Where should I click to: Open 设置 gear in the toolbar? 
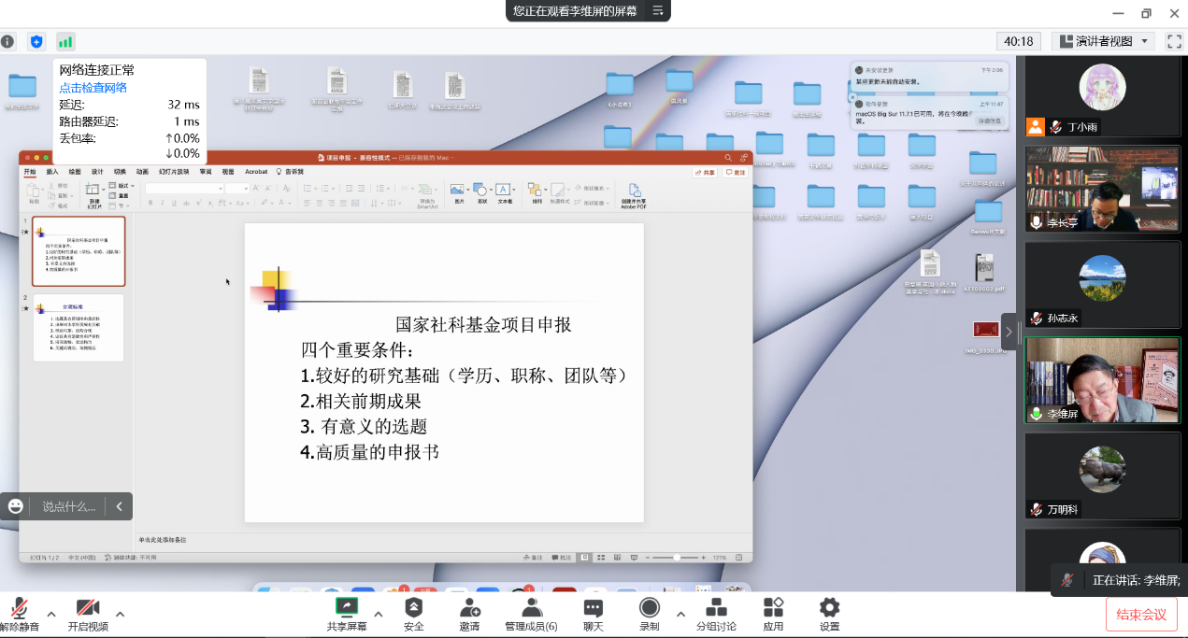pos(829,614)
